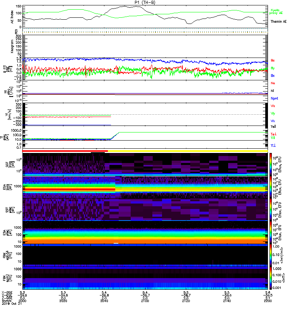Image resolution: width=290 pixels, height=309 pixels.
Task: Click the 2040 time tick label
Action: coord(104,299)
